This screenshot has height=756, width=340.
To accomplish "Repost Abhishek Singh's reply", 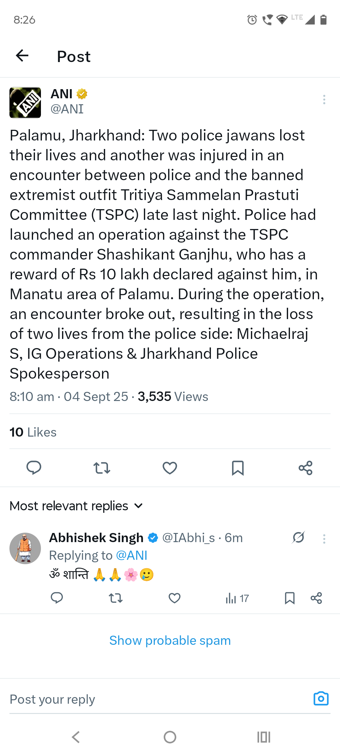I will pos(116,598).
